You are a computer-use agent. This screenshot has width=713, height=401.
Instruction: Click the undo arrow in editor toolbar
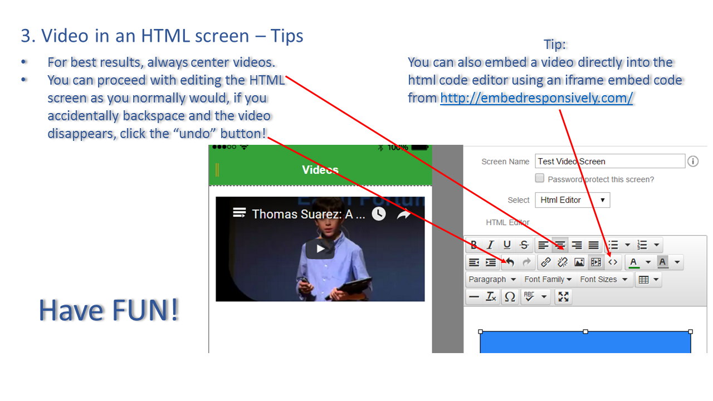510,262
